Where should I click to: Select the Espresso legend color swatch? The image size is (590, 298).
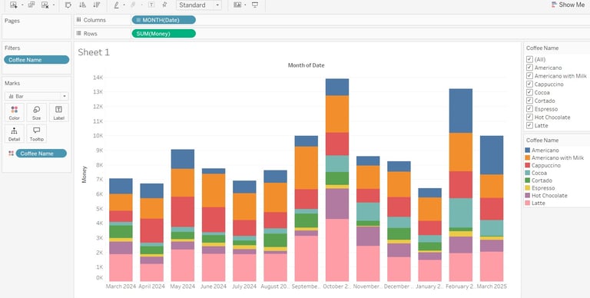[528, 188]
